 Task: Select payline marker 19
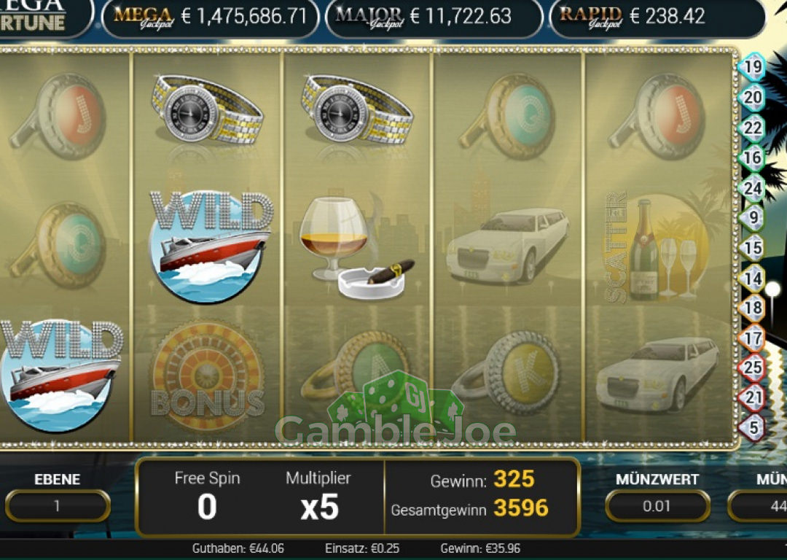click(752, 67)
